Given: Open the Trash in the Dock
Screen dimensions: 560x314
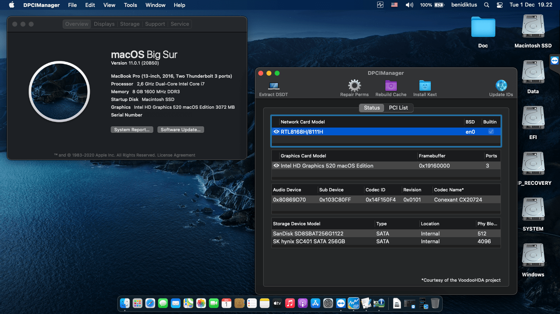Looking at the screenshot, I should tap(435, 303).
